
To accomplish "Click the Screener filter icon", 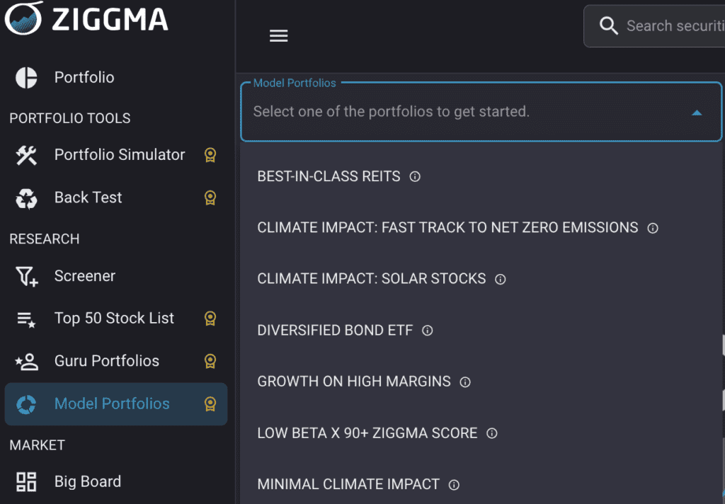I will (x=27, y=277).
